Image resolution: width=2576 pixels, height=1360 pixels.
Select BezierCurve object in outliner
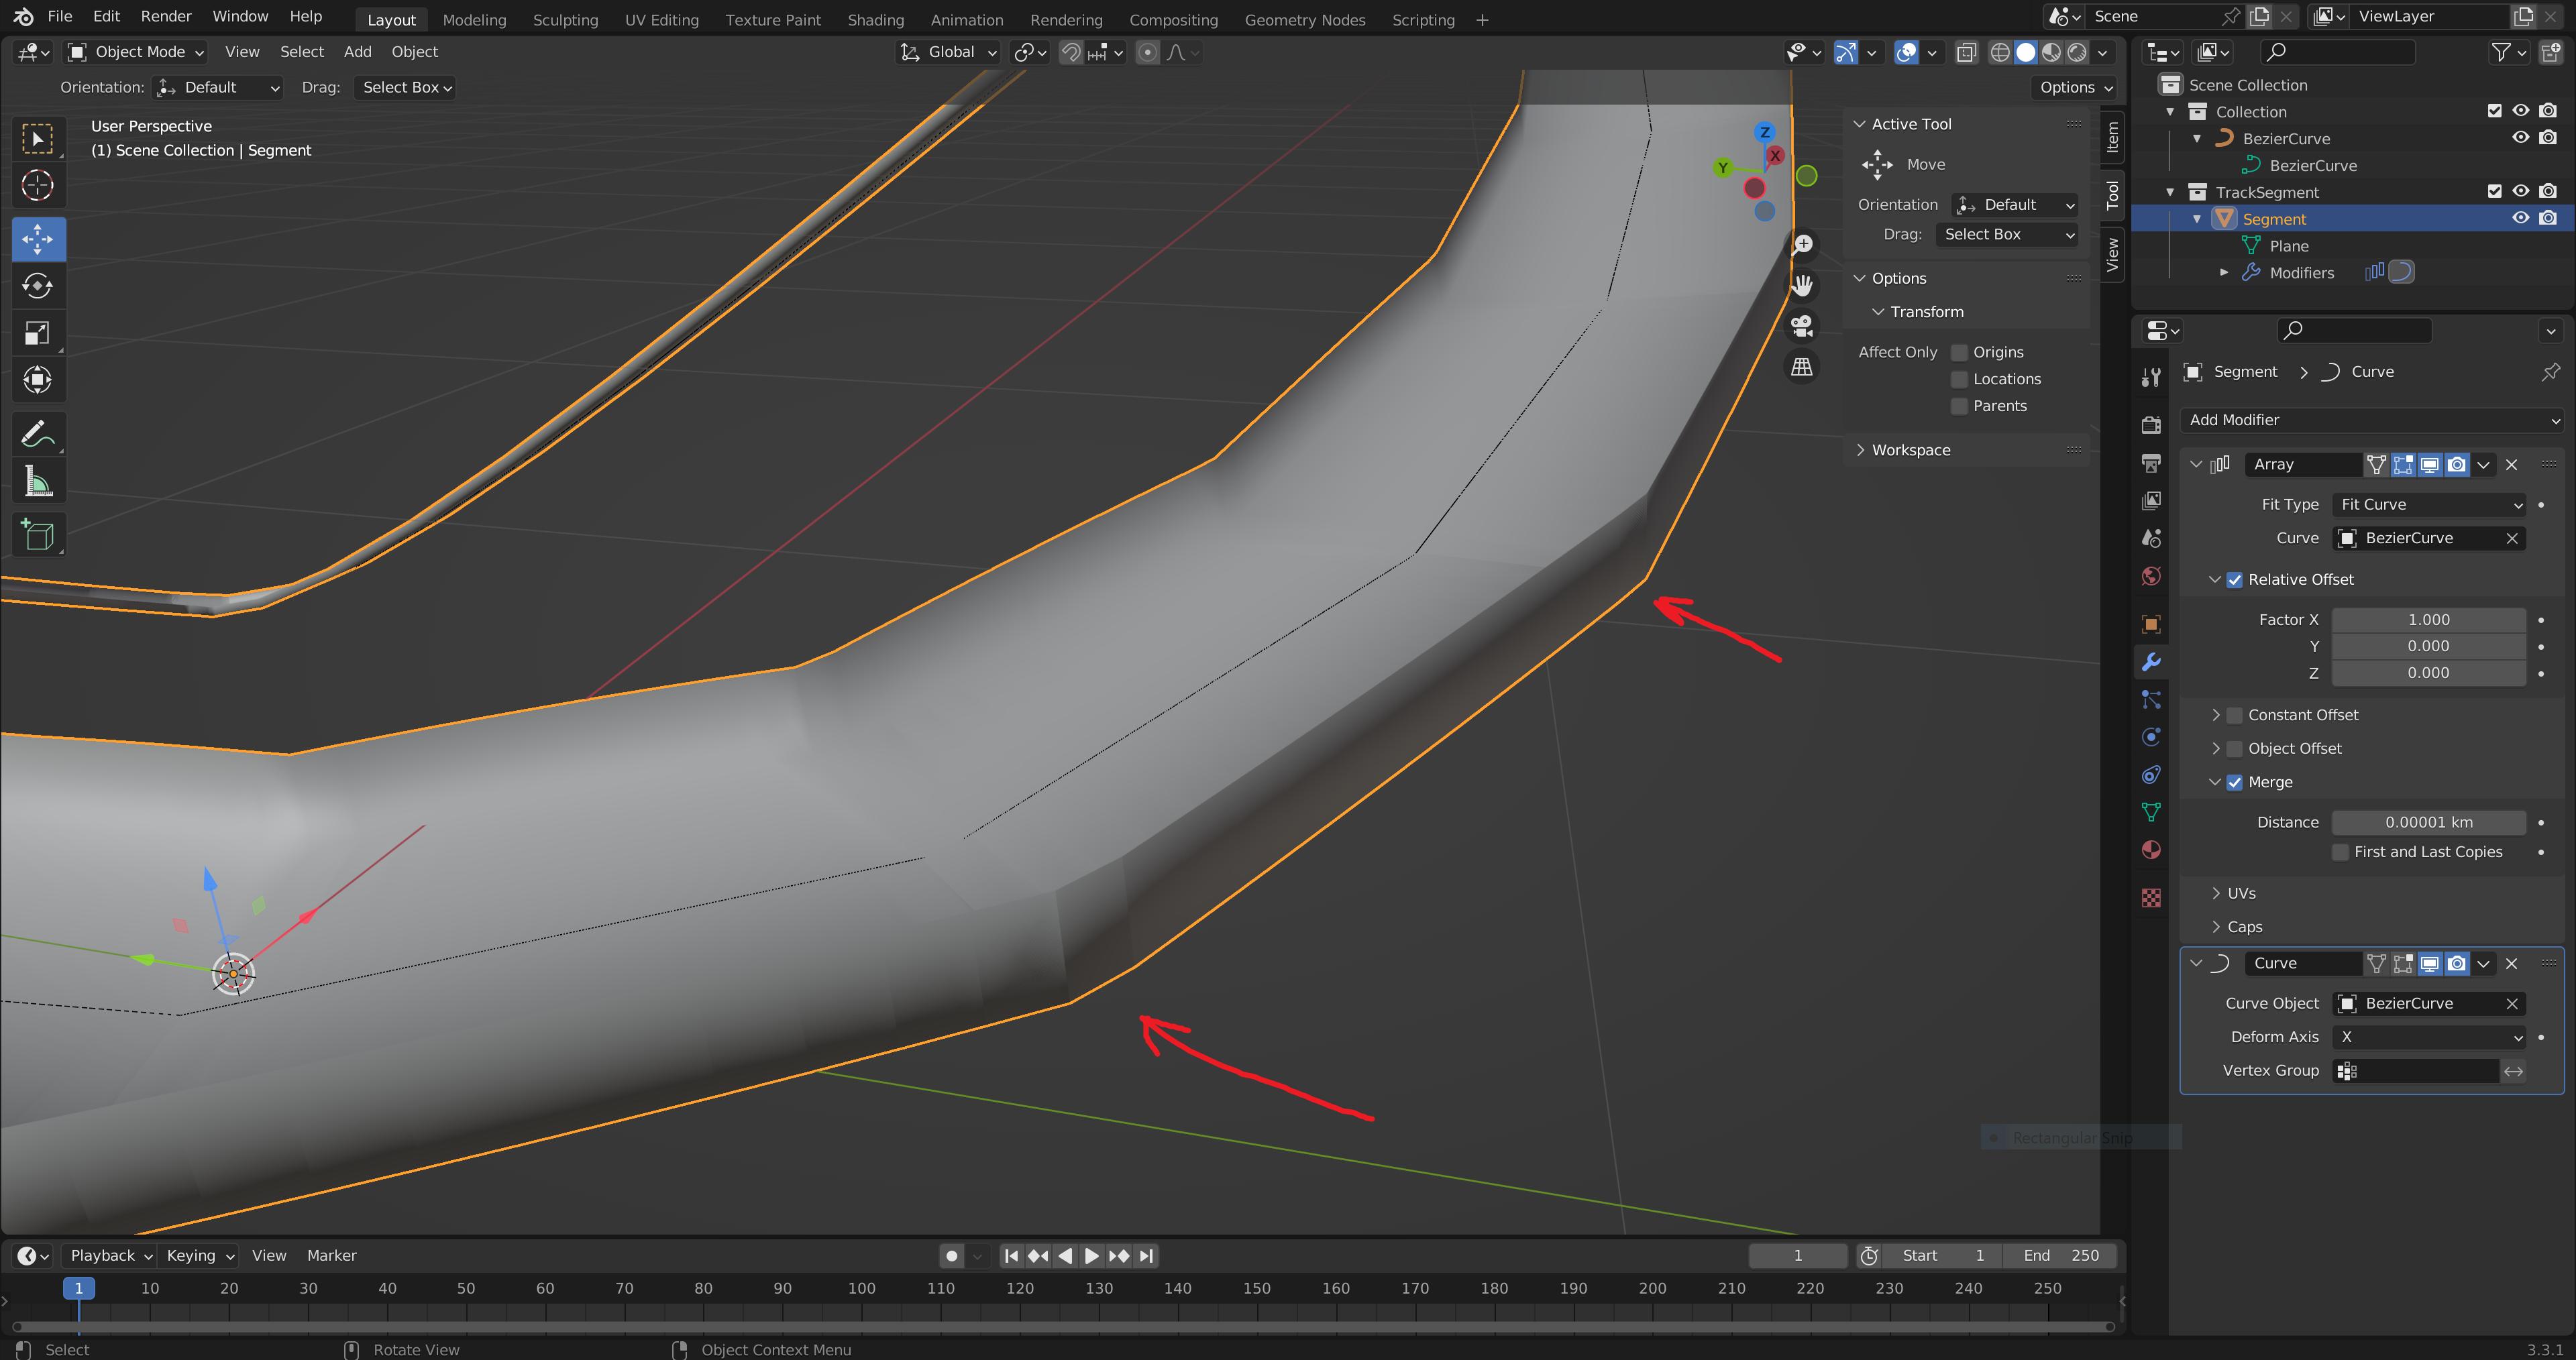2286,138
